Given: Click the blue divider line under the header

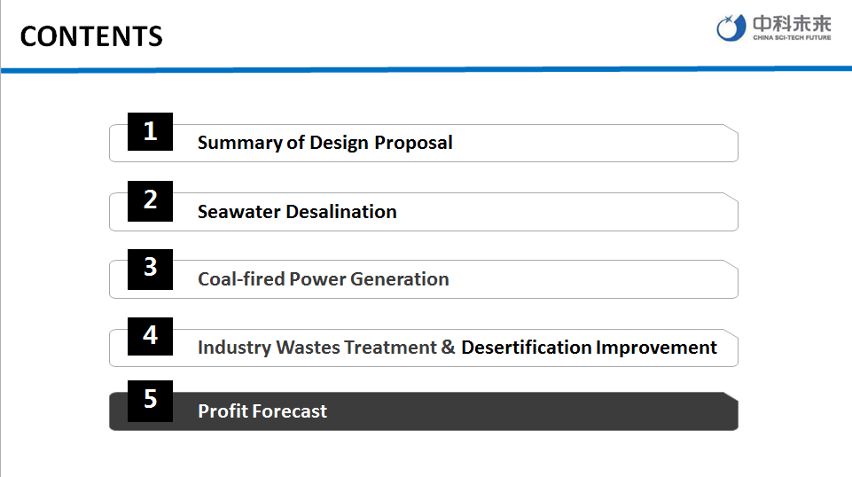Looking at the screenshot, I should pos(426,68).
